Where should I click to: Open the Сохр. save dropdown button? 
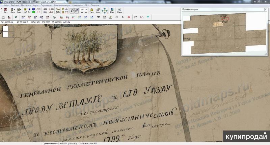pos(19,10)
